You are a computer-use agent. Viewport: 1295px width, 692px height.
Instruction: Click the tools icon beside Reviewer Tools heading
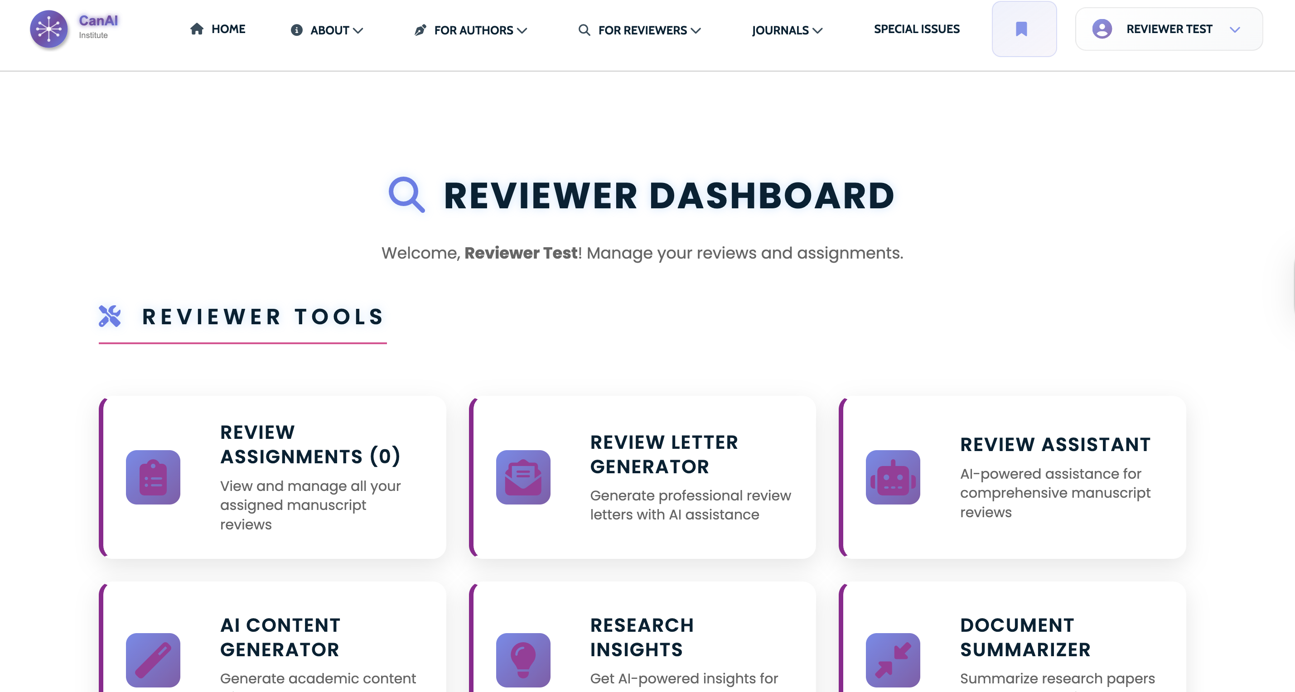pos(110,316)
